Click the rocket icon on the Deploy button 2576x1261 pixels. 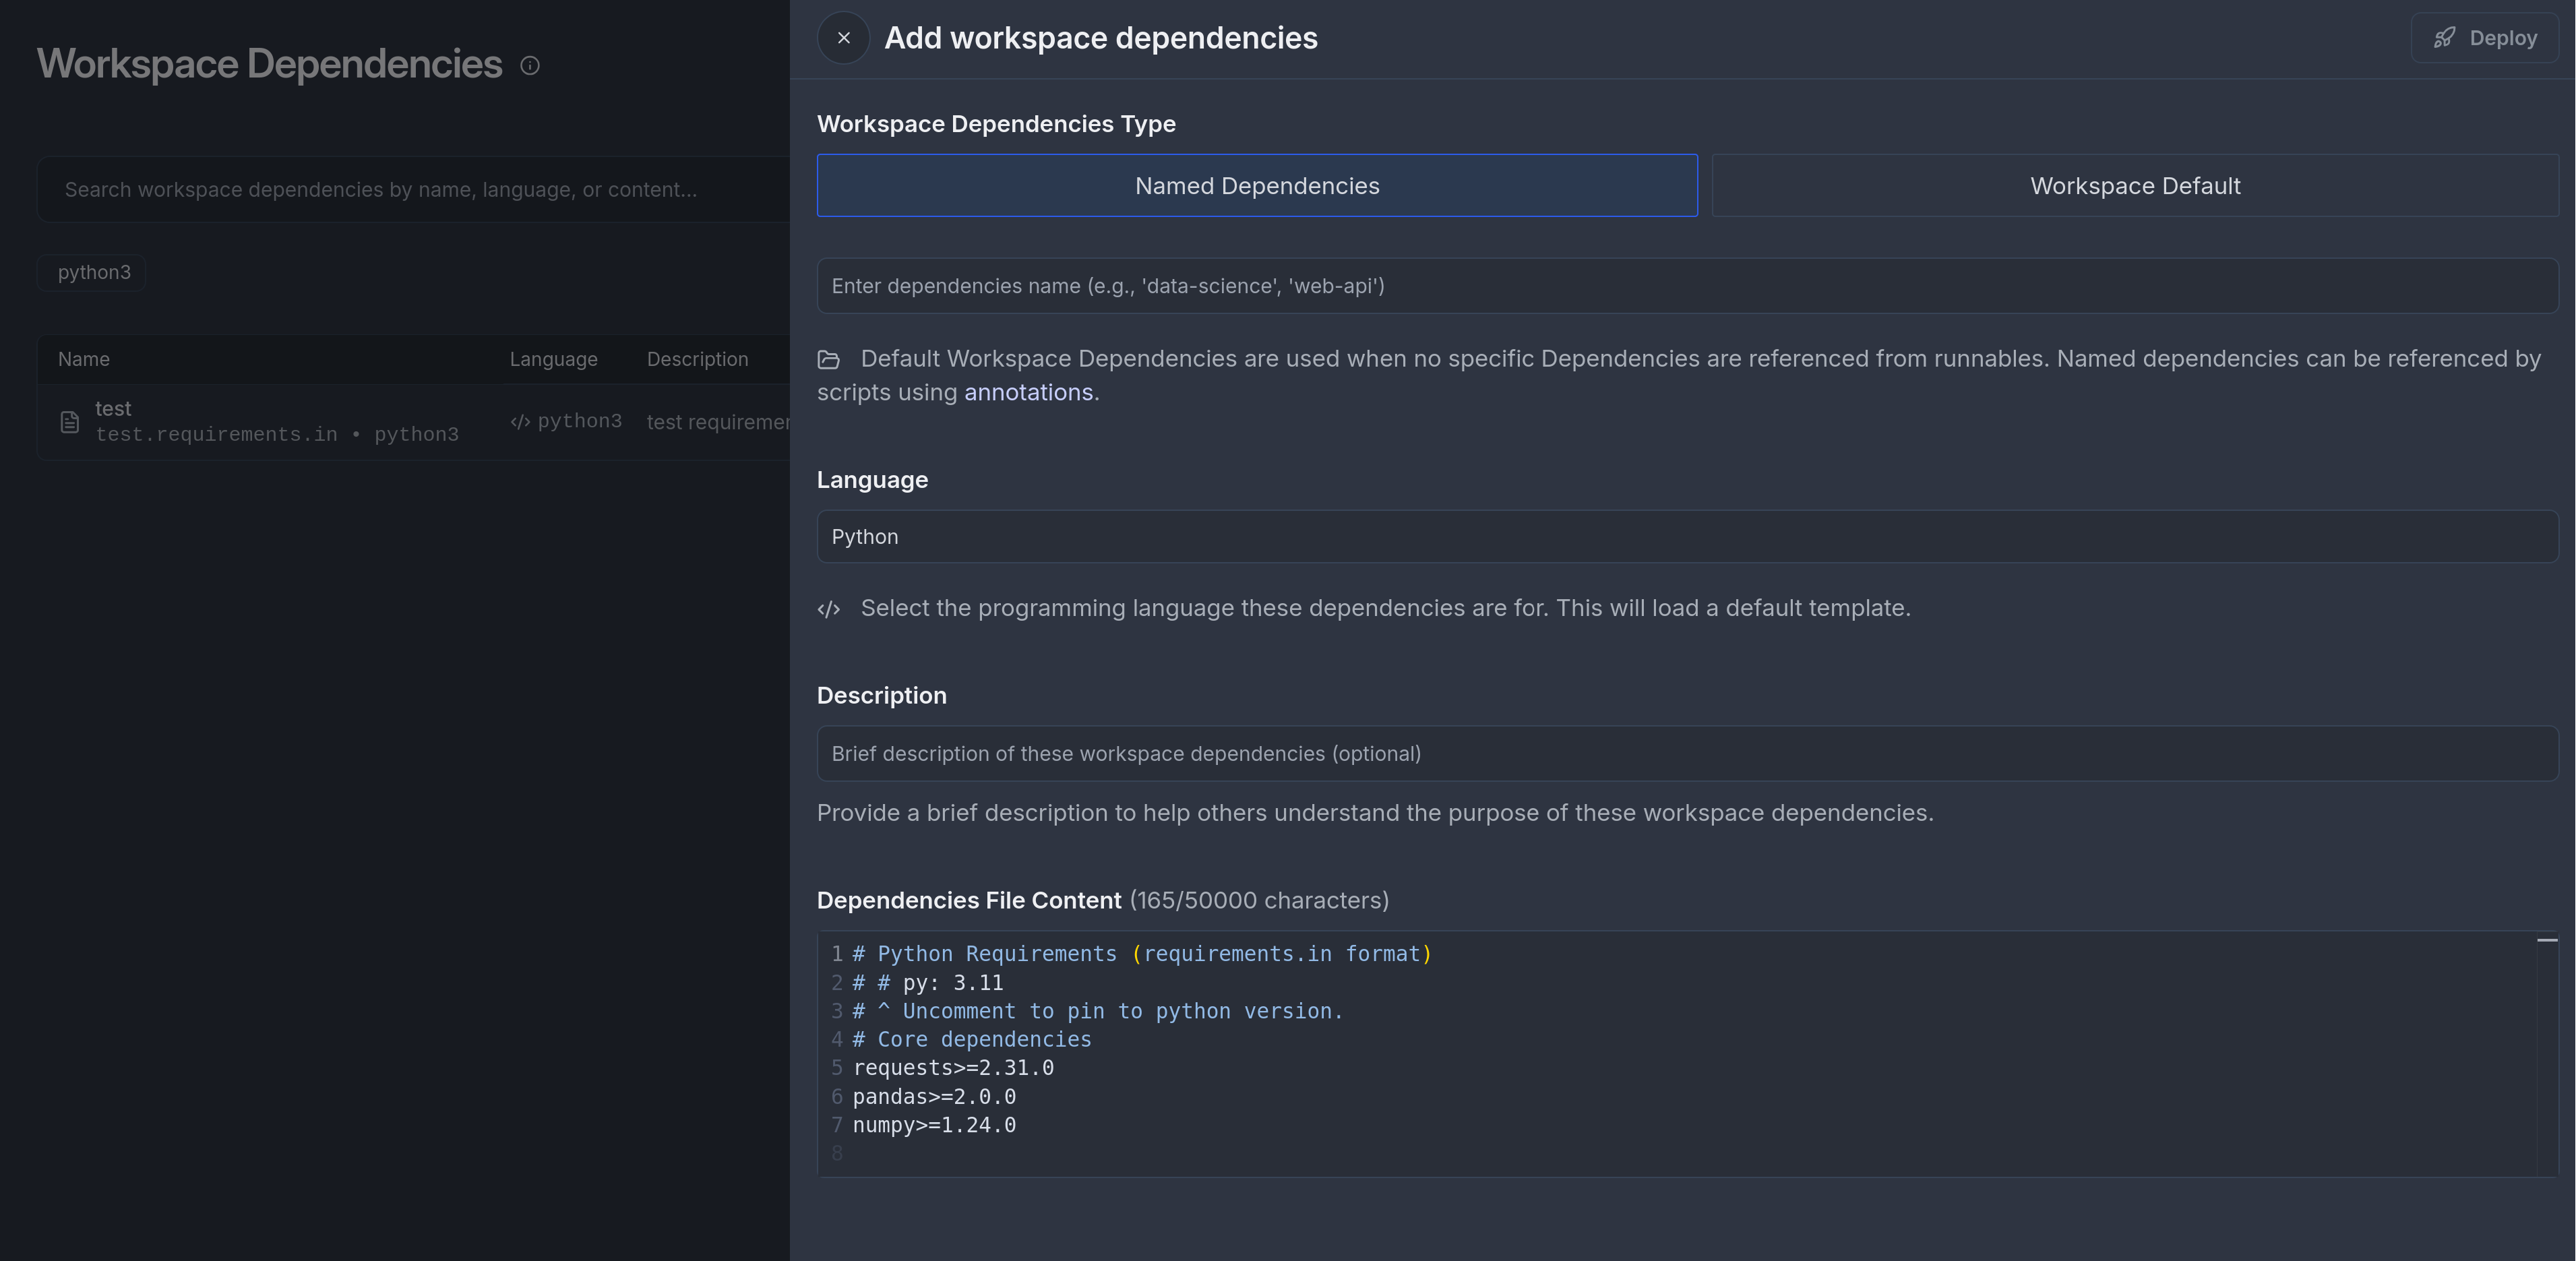(2446, 37)
